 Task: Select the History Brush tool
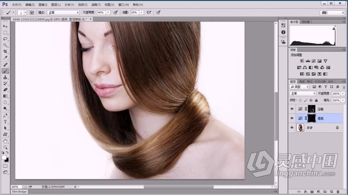click(x=5, y=84)
